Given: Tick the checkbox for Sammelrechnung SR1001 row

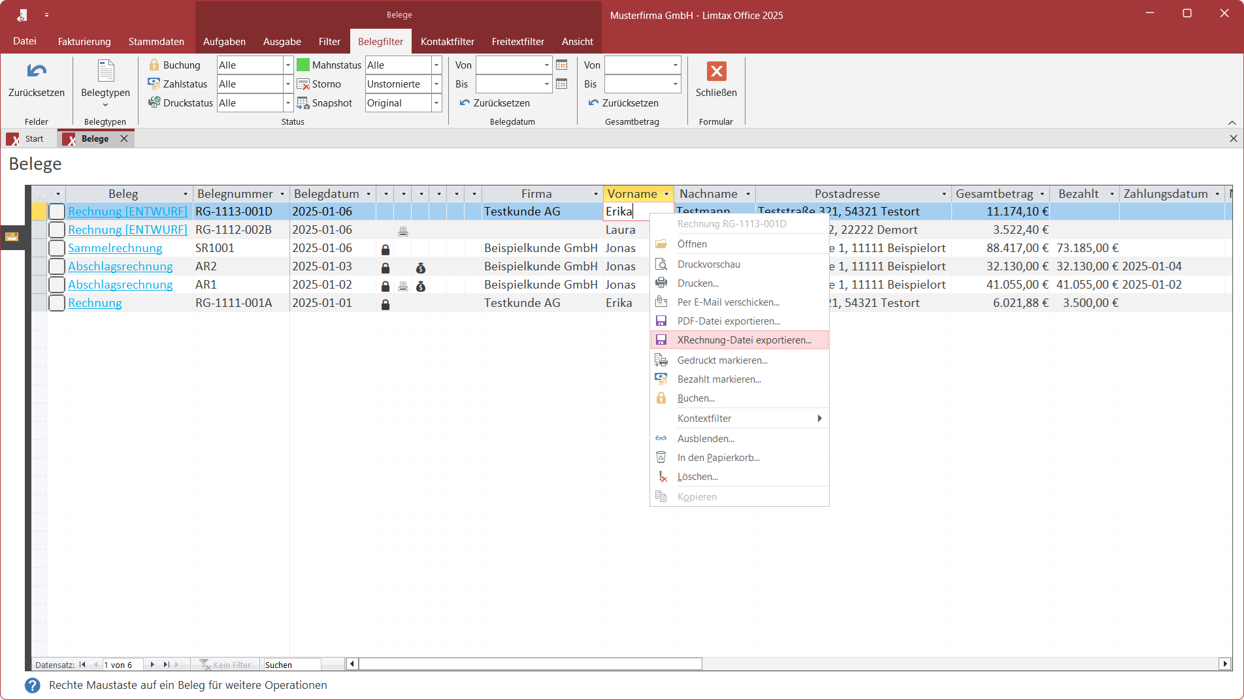Looking at the screenshot, I should pos(57,248).
